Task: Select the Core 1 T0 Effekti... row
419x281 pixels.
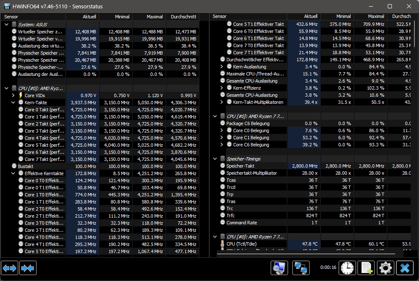Action: [100, 194]
